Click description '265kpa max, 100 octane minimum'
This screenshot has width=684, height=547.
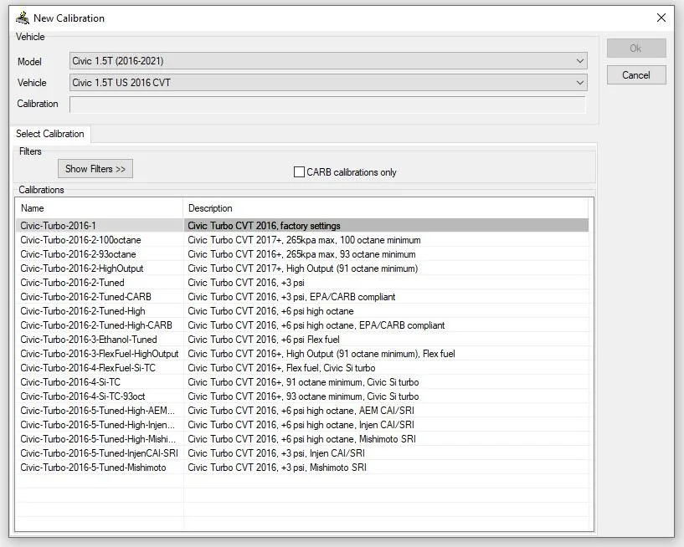tap(353, 240)
